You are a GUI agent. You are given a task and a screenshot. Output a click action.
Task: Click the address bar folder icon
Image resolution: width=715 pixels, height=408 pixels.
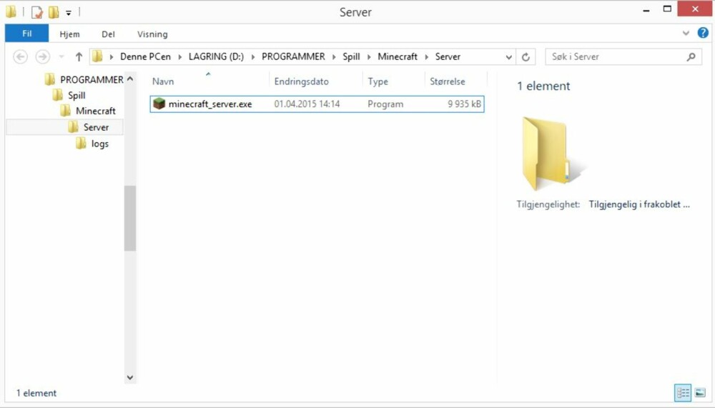pos(97,56)
